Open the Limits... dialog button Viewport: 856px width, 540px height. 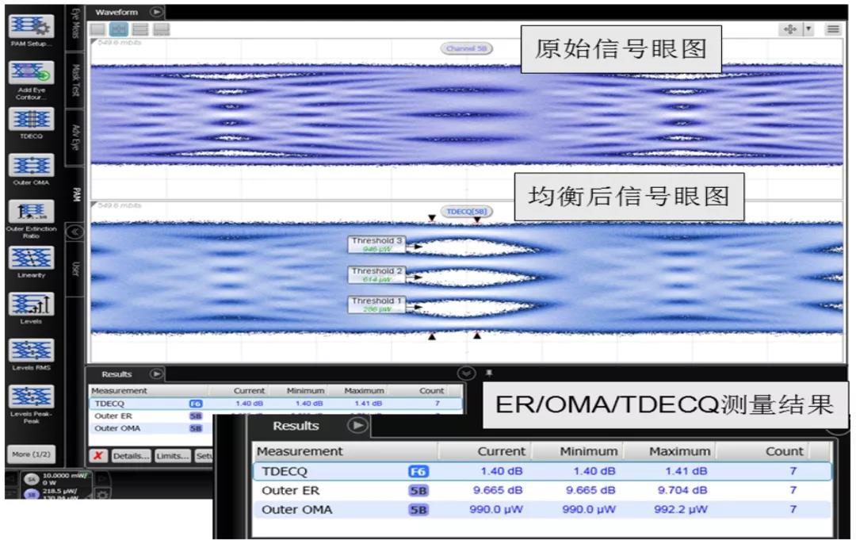point(173,456)
